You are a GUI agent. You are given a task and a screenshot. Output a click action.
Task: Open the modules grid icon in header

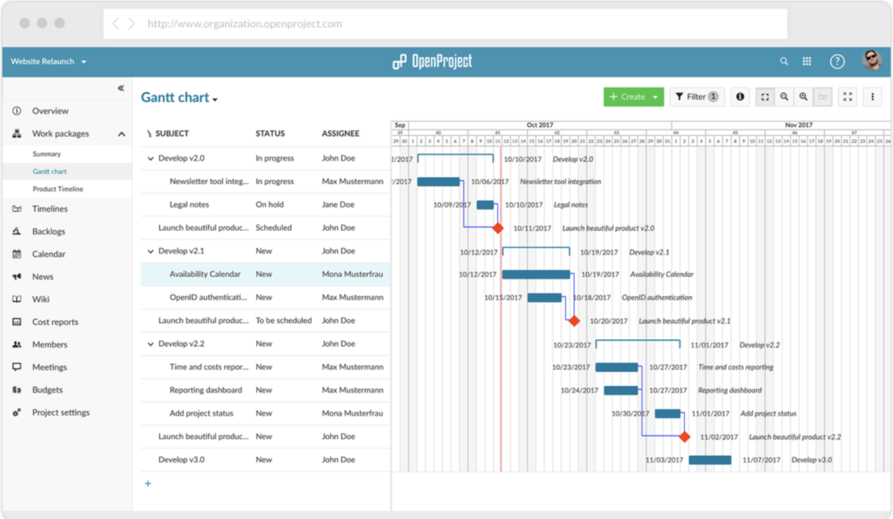tap(807, 61)
